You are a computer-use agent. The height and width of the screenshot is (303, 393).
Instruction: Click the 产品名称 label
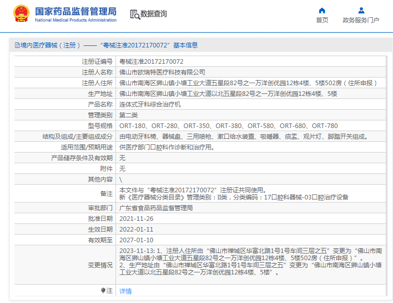coord(100,105)
